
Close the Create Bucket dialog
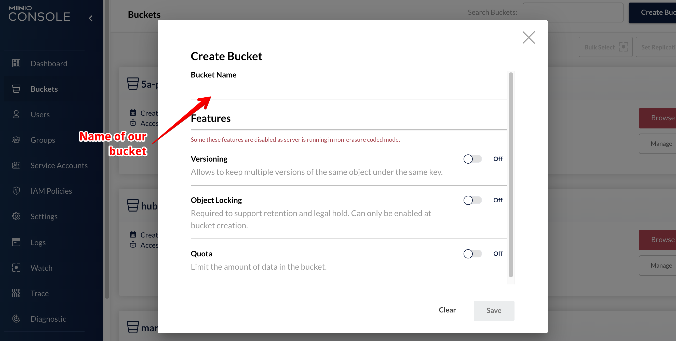[x=529, y=37]
